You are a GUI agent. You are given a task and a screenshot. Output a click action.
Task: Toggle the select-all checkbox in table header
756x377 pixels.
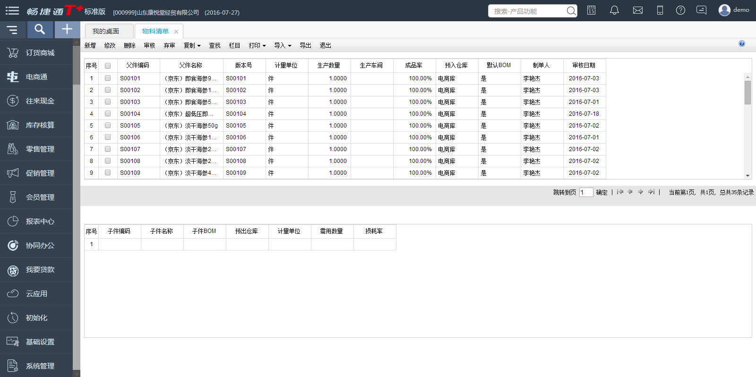point(108,66)
